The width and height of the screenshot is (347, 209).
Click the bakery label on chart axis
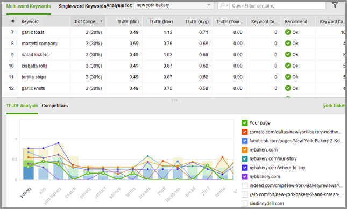tap(26, 192)
